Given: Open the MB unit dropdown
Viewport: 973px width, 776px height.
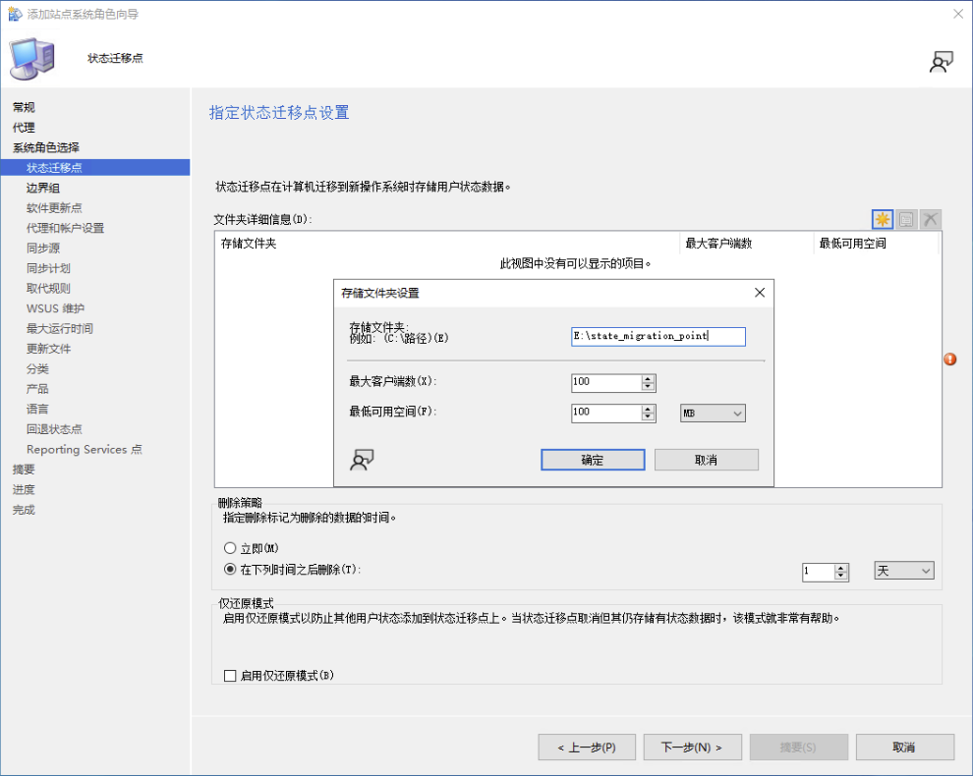Looking at the screenshot, I should (x=713, y=414).
